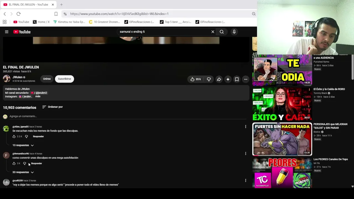Share the video with the share arrow
Viewport: 354px width, 199px height.
tap(219, 79)
